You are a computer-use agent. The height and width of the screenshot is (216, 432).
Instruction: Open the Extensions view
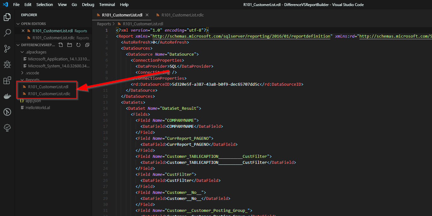coord(7,80)
